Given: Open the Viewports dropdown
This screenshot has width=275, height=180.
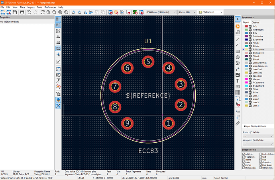Looking at the screenshot, I should pyautogui.click(x=258, y=144).
